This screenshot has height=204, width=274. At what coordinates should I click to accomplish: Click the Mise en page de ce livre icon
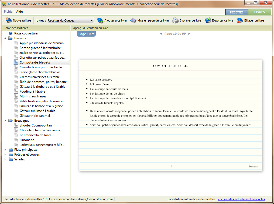(x=133, y=20)
